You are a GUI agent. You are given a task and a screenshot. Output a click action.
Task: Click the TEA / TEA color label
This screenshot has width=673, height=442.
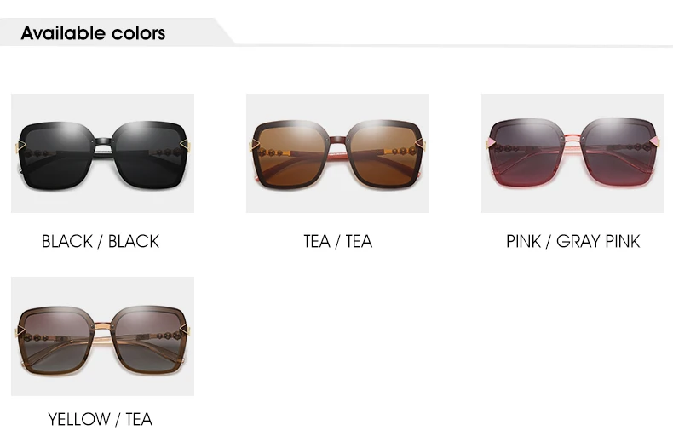338,241
